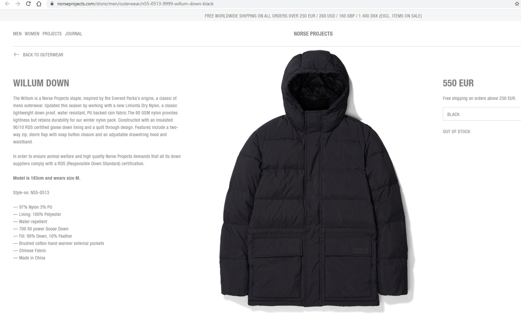View site security lock info
Image resolution: width=521 pixels, height=328 pixels.
pos(52,4)
